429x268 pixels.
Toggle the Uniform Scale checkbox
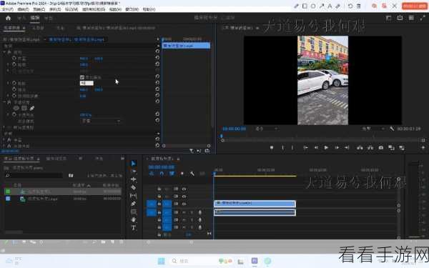(x=82, y=77)
